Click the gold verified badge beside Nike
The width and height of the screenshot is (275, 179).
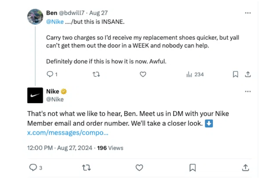pos(64,92)
